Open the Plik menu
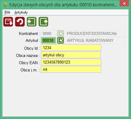This screenshot has height=119, width=131. point(8,12)
